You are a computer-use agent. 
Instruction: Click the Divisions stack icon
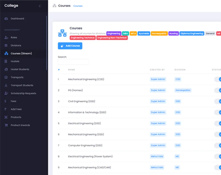pyautogui.click(x=6, y=45)
